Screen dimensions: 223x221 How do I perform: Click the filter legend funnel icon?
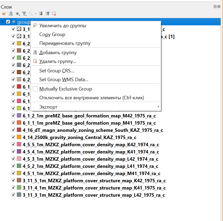coord(24,14)
